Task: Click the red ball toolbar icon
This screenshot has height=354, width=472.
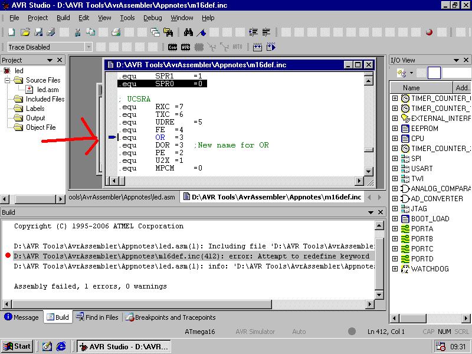Action: pos(430,32)
